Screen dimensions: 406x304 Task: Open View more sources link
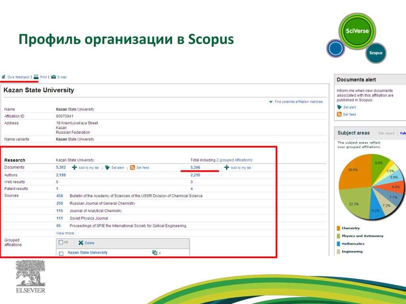66,233
